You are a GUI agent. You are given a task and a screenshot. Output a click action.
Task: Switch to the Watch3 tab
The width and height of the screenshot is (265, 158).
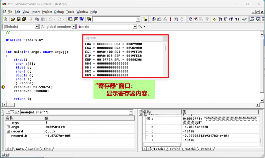point(190,149)
